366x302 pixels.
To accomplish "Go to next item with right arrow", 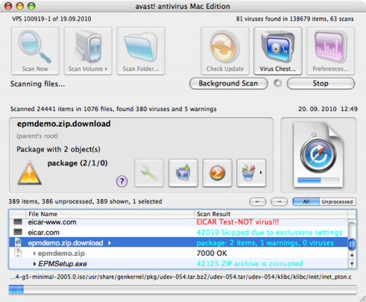I will (x=279, y=202).
